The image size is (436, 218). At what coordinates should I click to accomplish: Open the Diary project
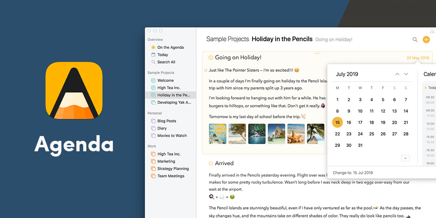(162, 128)
